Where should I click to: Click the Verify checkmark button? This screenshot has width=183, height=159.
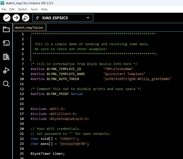point(7,18)
